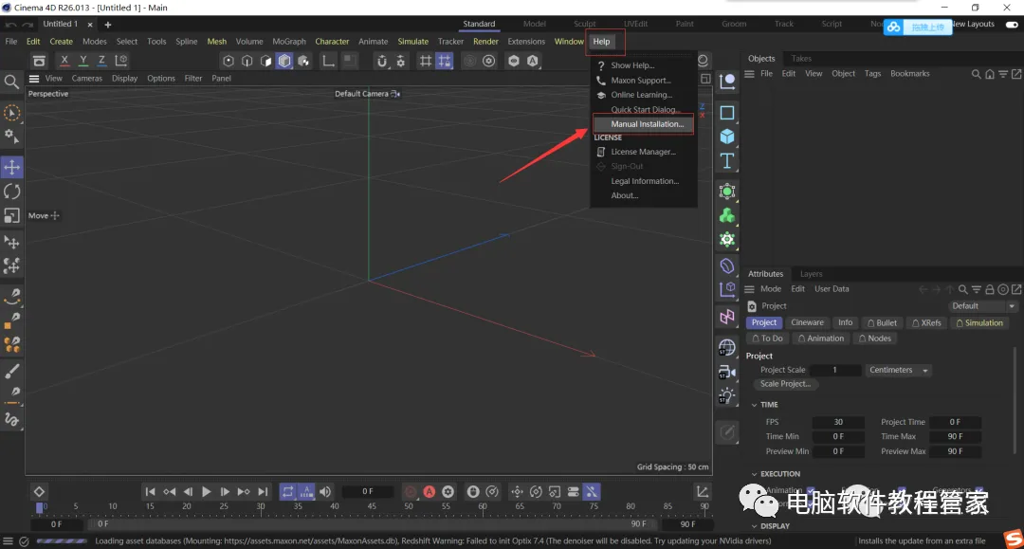Image resolution: width=1024 pixels, height=549 pixels.
Task: Close the Untitled 1 project tab
Action: click(x=90, y=25)
